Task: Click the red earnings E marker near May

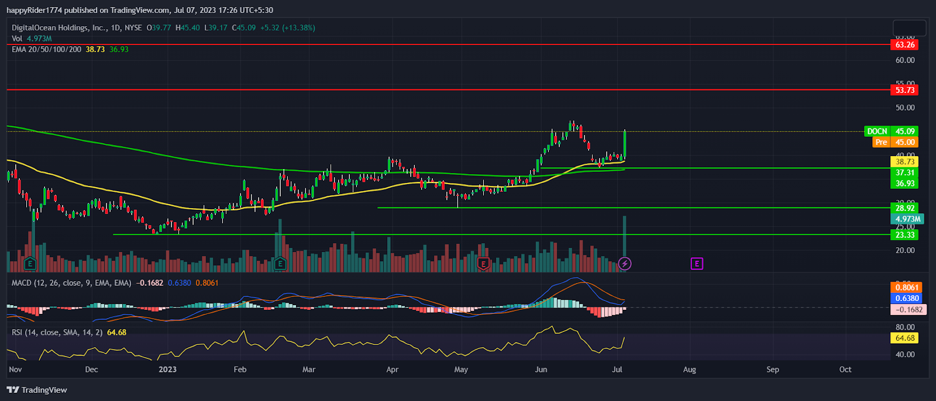Action: (x=483, y=264)
